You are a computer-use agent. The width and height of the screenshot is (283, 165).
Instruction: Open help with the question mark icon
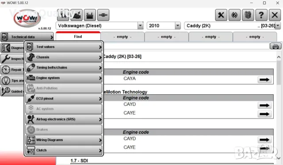(261, 15)
